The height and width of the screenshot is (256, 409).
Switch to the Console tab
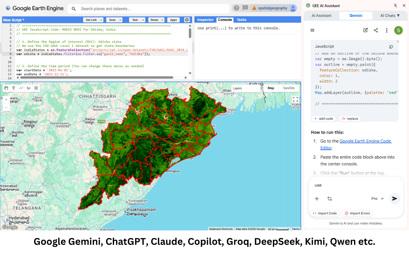tap(225, 20)
